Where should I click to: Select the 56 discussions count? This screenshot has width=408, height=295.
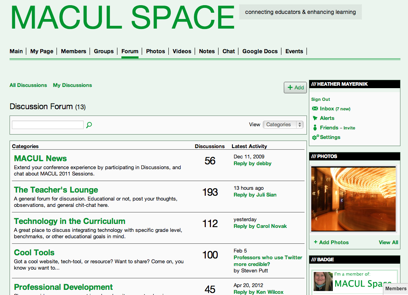(x=210, y=161)
